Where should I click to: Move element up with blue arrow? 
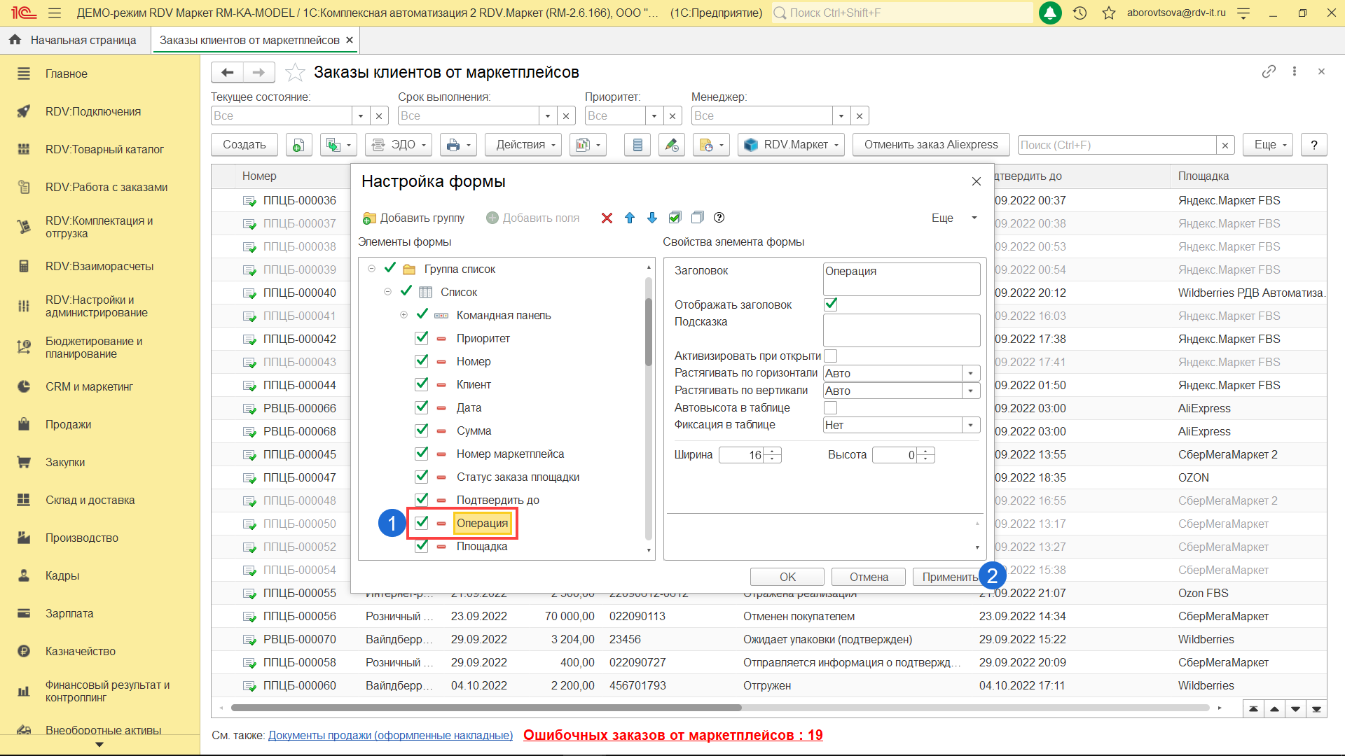(630, 218)
